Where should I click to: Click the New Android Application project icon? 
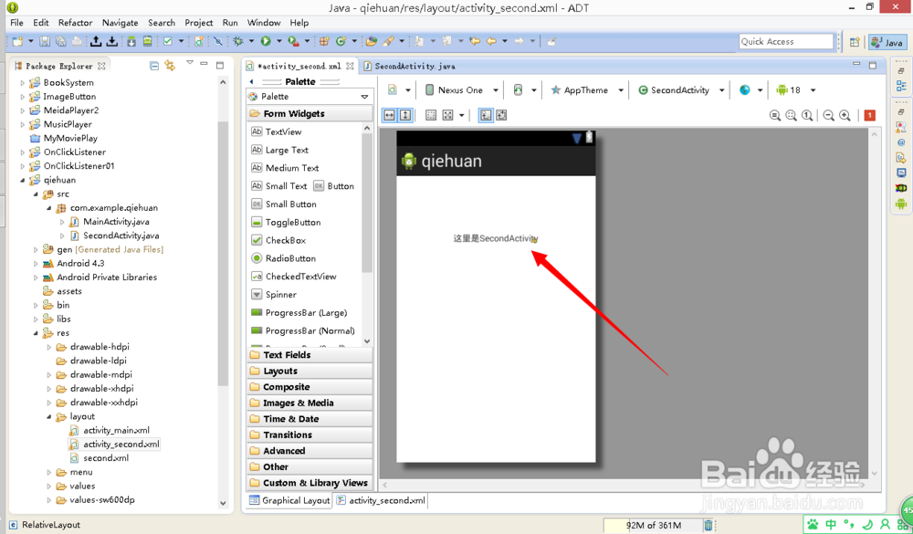point(198,41)
